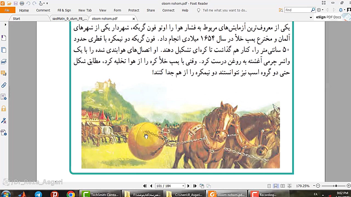Open the Digital Signatures panel in the sidebar

[x=4, y=121]
